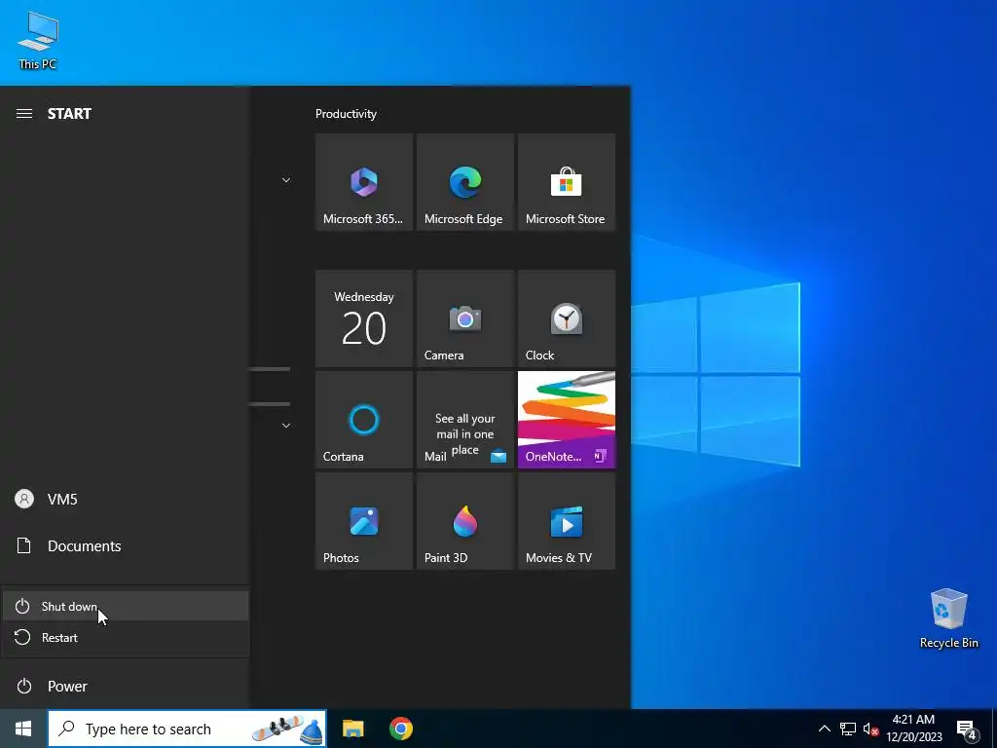997x748 pixels.
Task: Choose Restart from power menu
Action: 126,637
